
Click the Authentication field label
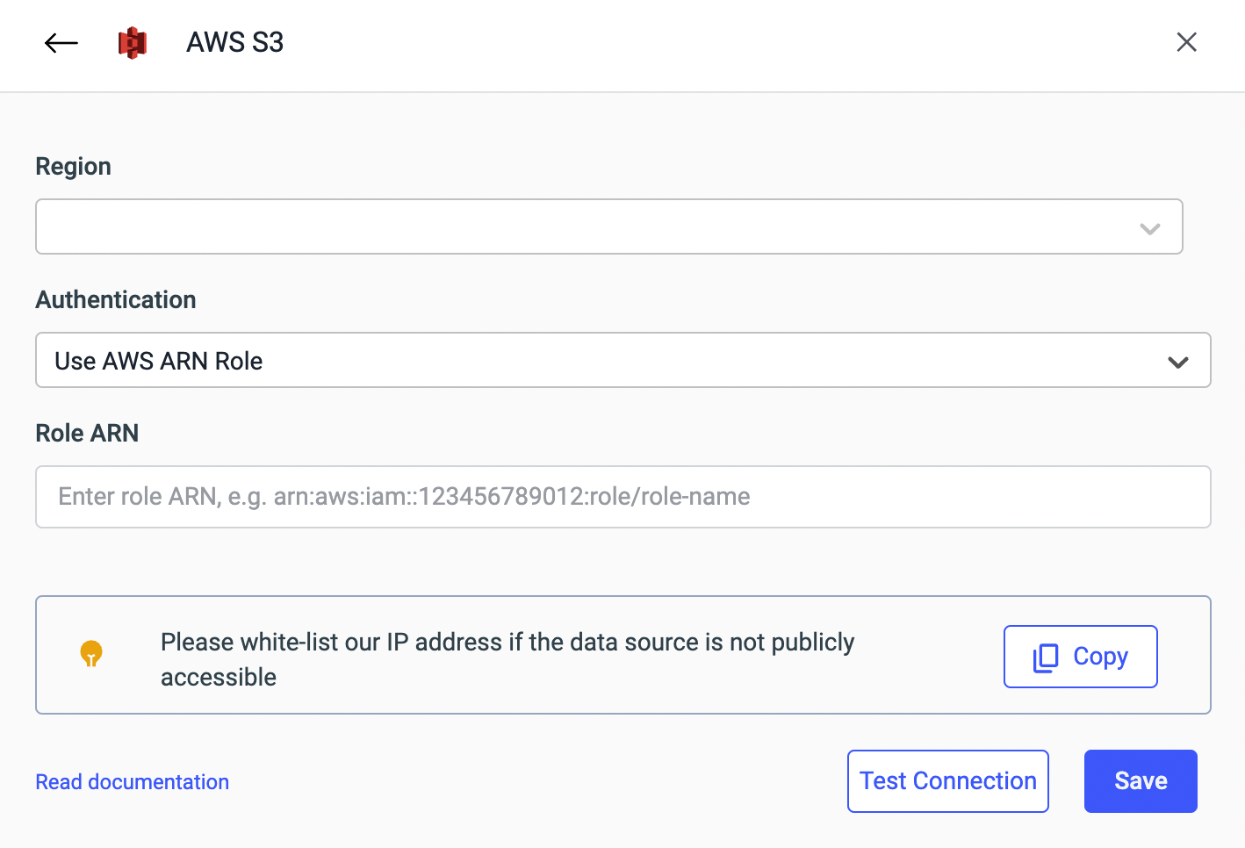(115, 300)
